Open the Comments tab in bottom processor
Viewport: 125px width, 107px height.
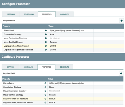tap(64, 67)
